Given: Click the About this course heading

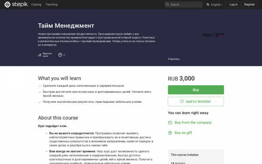Looking at the screenshot, I should (58, 118).
